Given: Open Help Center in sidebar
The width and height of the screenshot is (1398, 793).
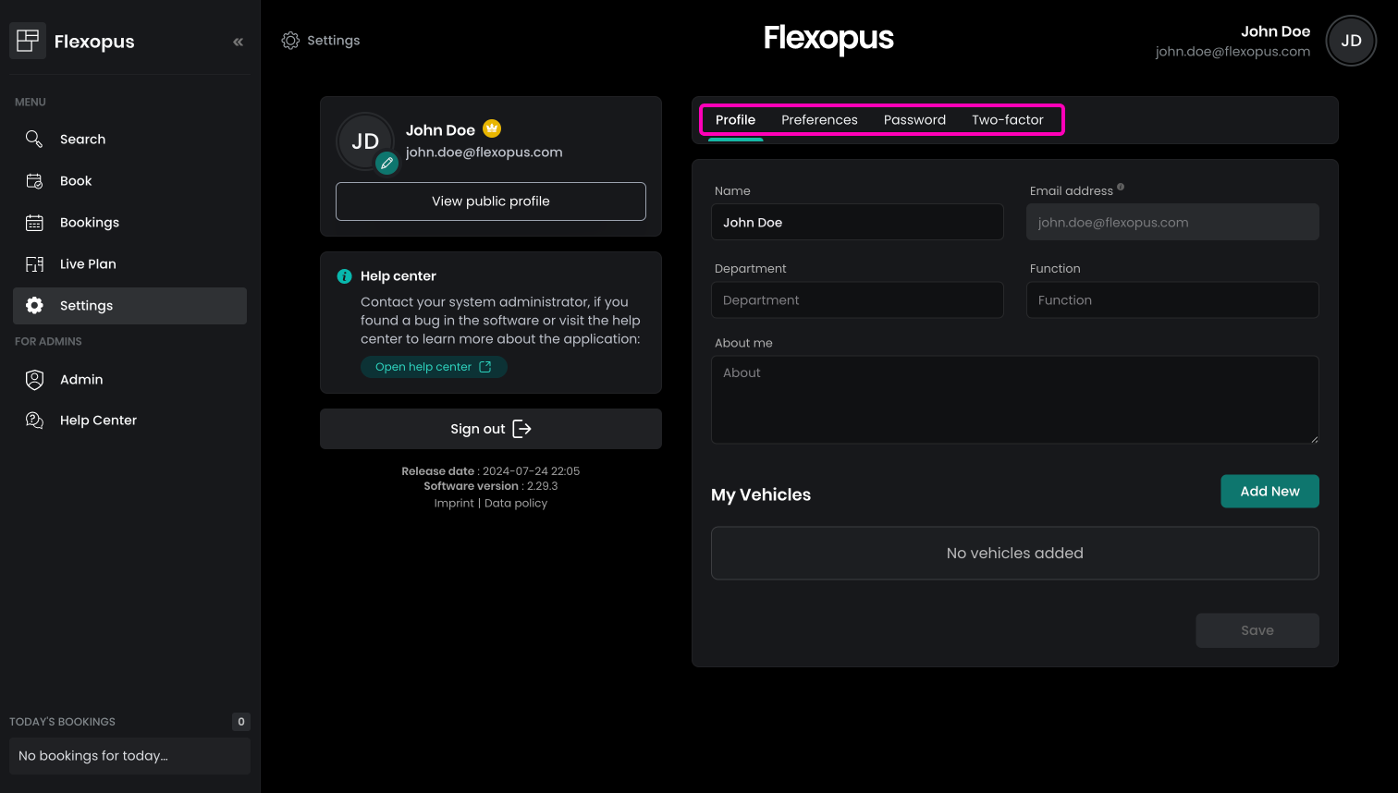Looking at the screenshot, I should (x=98, y=421).
